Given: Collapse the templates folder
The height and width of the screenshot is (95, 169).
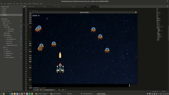Looking at the screenshot, I should click(3, 35).
